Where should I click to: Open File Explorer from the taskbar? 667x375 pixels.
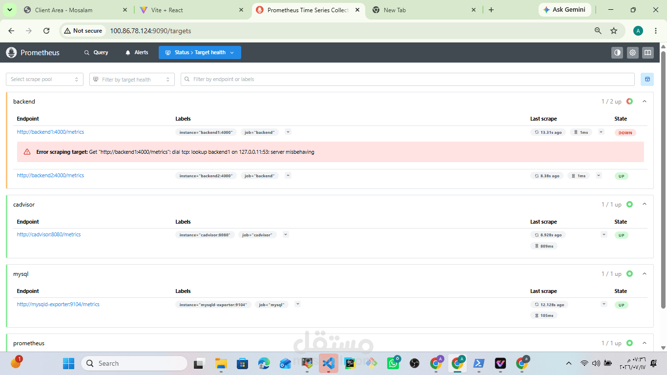coord(221,363)
